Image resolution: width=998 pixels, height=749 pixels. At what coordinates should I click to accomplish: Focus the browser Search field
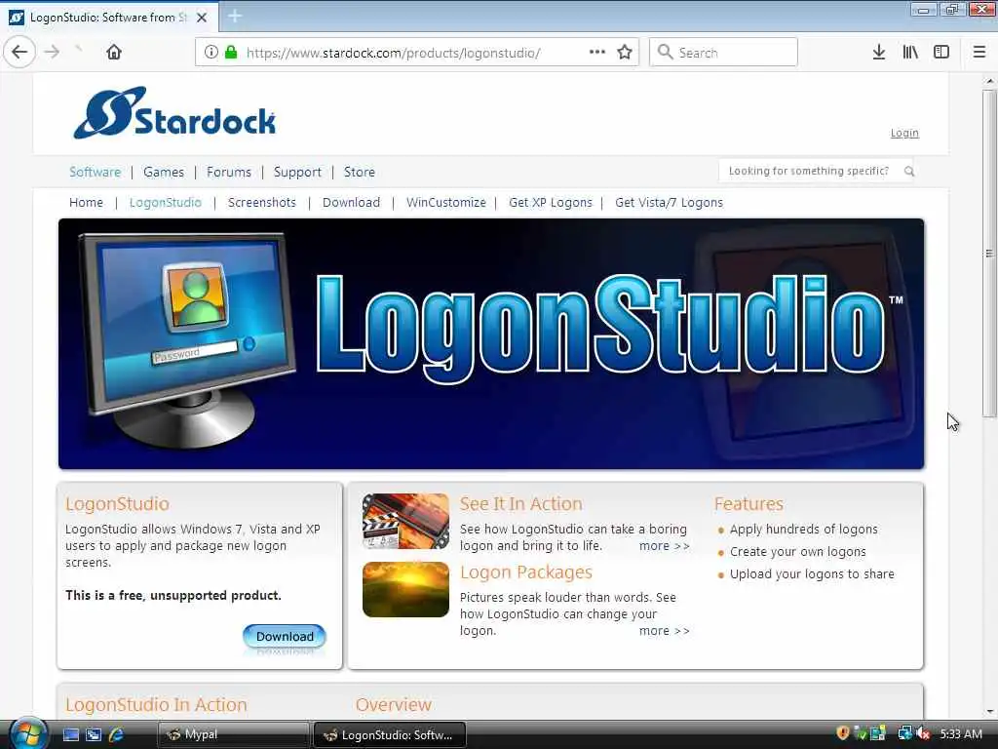click(723, 53)
